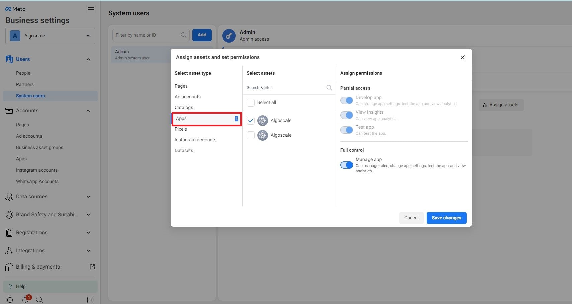Select Catalogs asset type
This screenshot has width=572, height=304.
pos(207,107)
